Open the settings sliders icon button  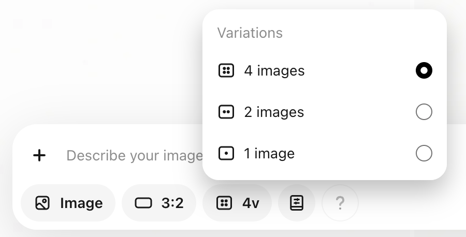[296, 203]
